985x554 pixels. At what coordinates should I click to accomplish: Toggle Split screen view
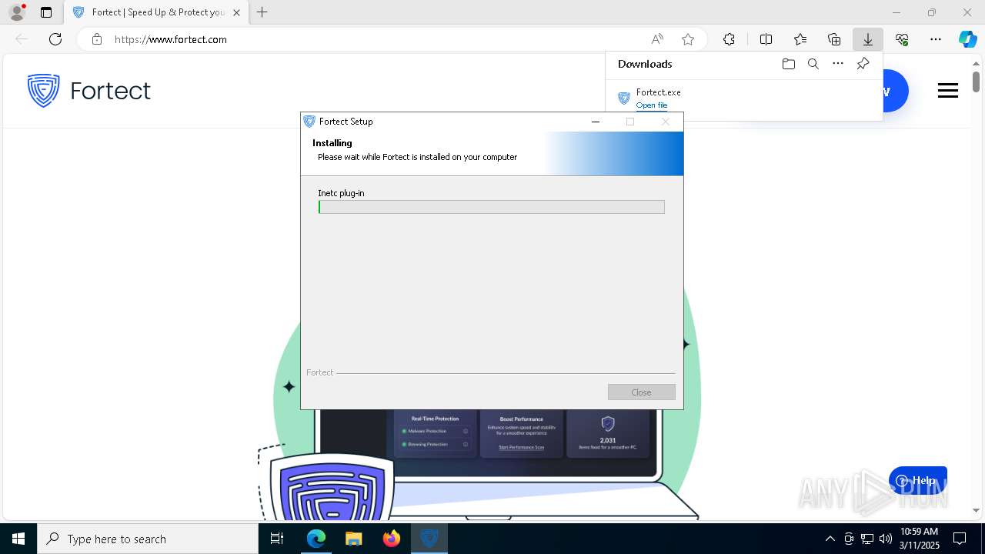pos(766,39)
